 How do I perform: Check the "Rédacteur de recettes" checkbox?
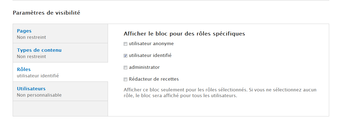click(x=125, y=79)
